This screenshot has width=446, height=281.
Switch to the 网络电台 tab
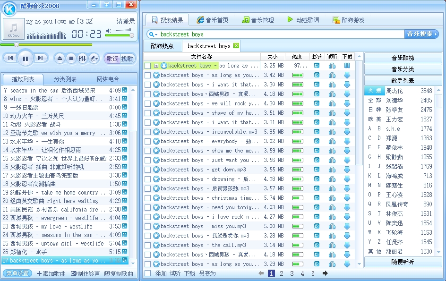click(x=108, y=79)
